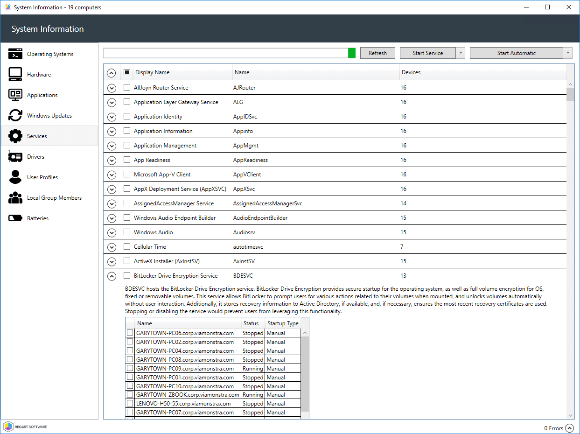Go to Operating Systems section

click(50, 54)
